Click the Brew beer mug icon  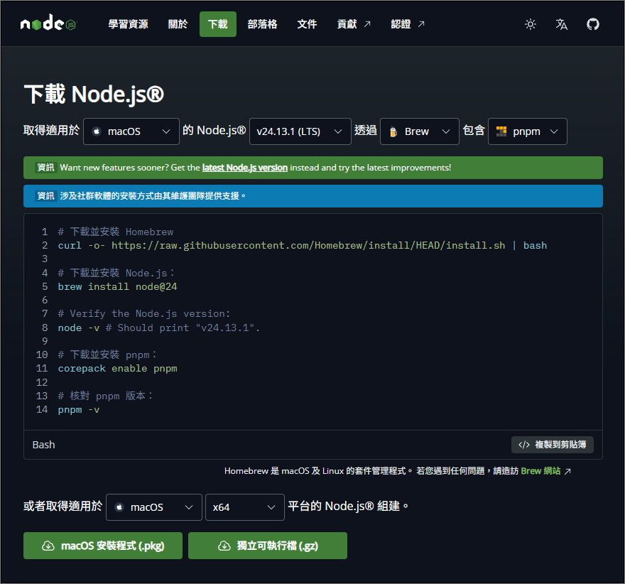[x=393, y=131]
